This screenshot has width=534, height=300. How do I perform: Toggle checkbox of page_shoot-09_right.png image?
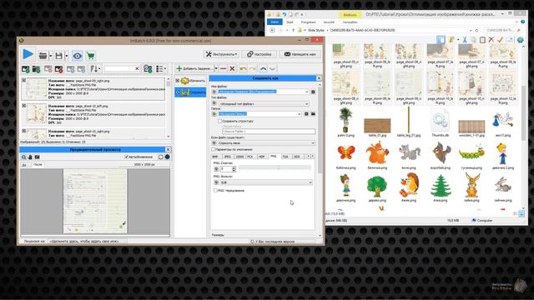pyautogui.click(x=24, y=81)
